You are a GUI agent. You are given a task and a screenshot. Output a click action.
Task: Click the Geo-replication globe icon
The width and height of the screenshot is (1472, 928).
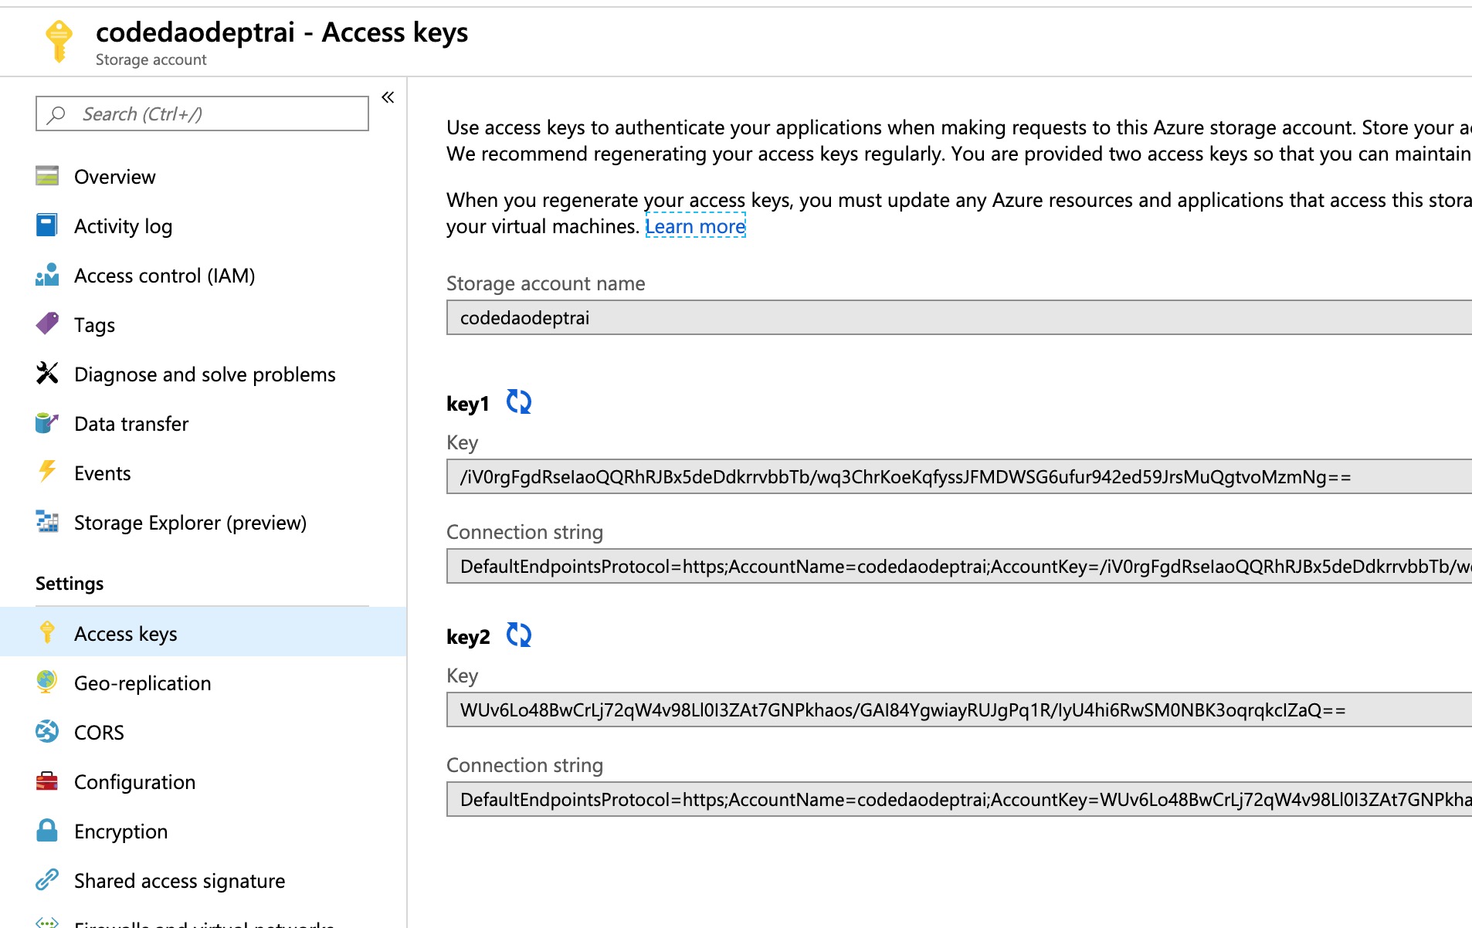47,682
